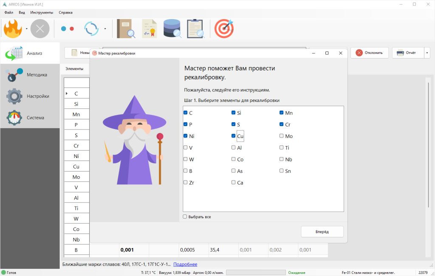
Task: Check the 'Выбрать все' checkbox
Action: [185, 217]
